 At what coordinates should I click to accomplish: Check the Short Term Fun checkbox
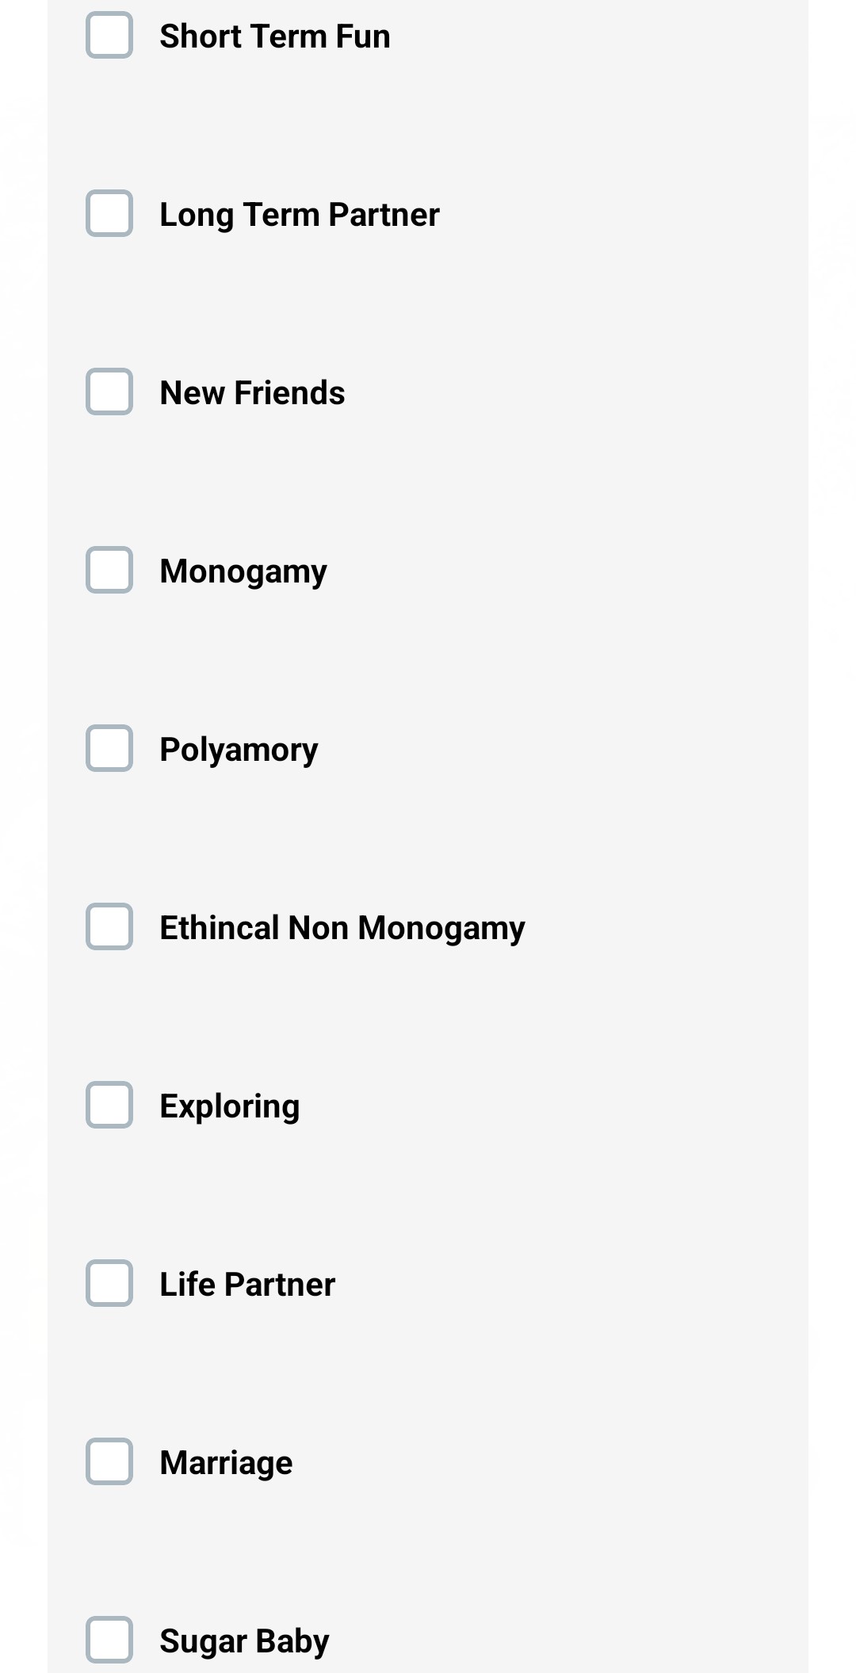point(109,36)
